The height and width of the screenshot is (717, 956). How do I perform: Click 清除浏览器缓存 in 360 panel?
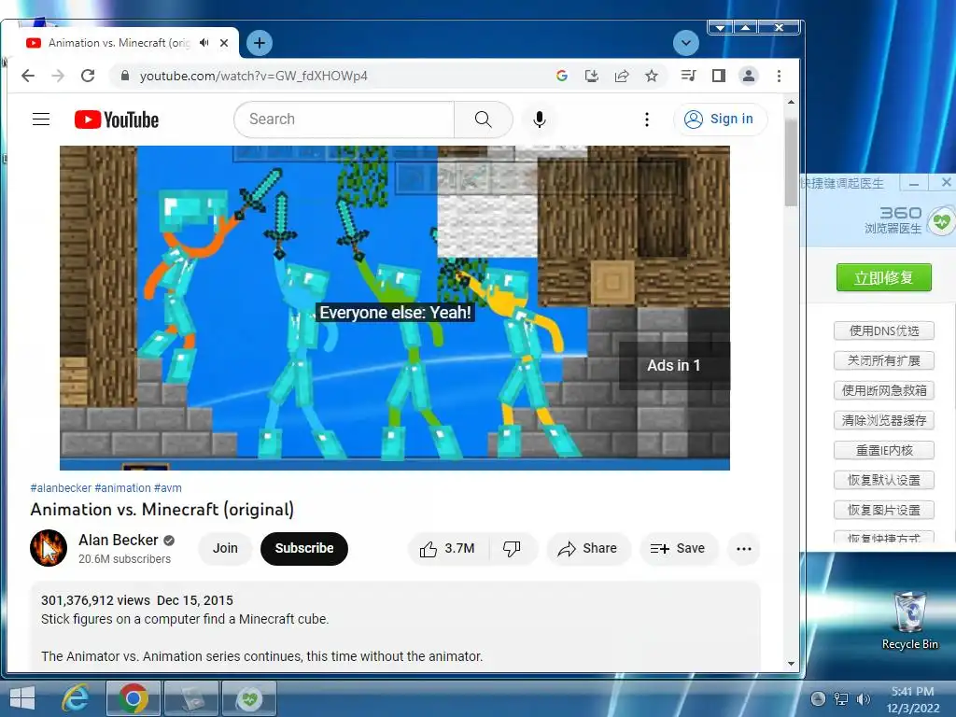coord(883,420)
